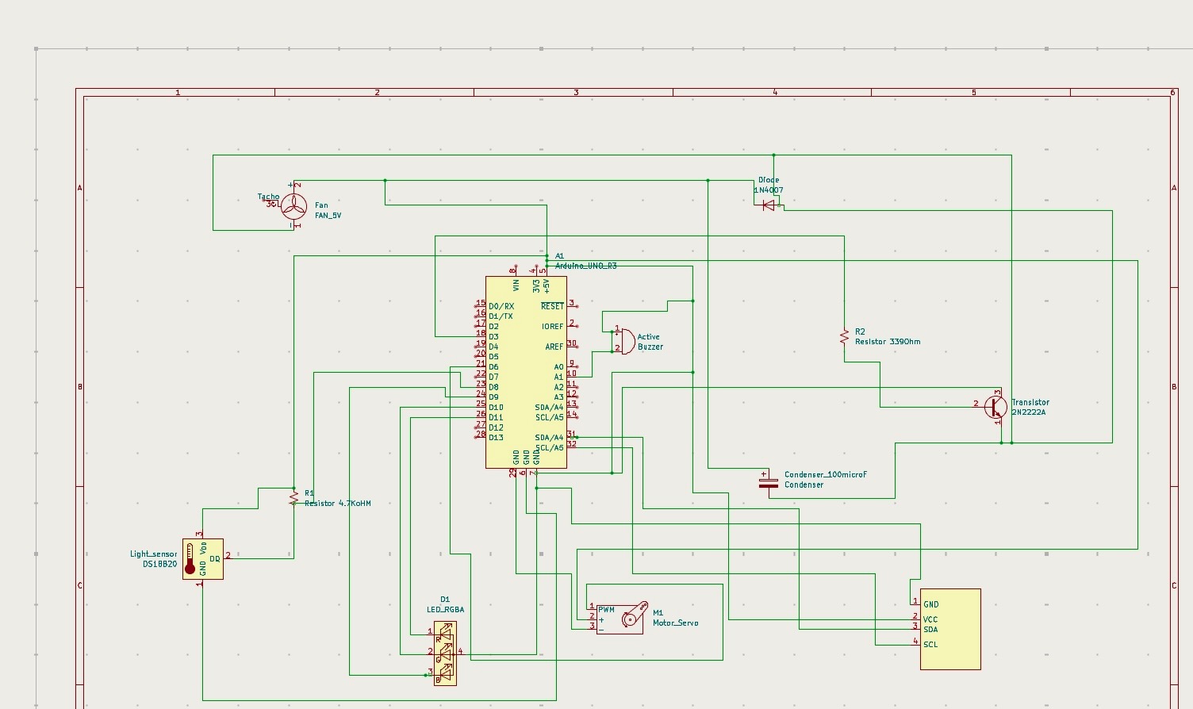Click the DS18B20 sensor symbol

pyautogui.click(x=202, y=559)
